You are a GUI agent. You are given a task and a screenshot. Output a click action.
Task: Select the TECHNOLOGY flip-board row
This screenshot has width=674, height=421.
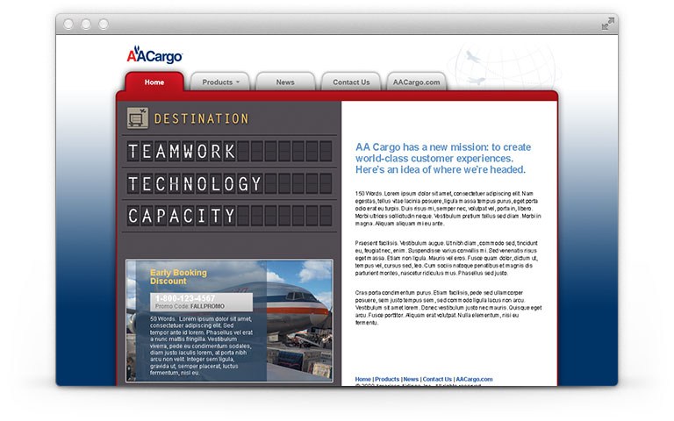[x=230, y=183]
